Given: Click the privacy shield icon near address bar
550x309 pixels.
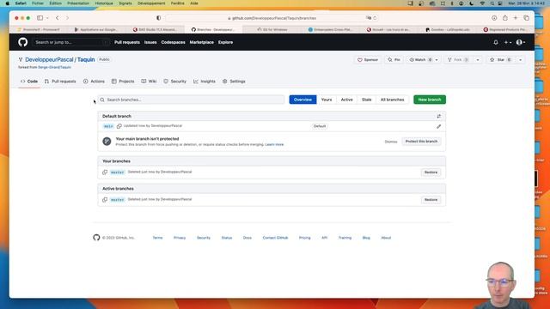Looking at the screenshot, I should [x=158, y=18].
